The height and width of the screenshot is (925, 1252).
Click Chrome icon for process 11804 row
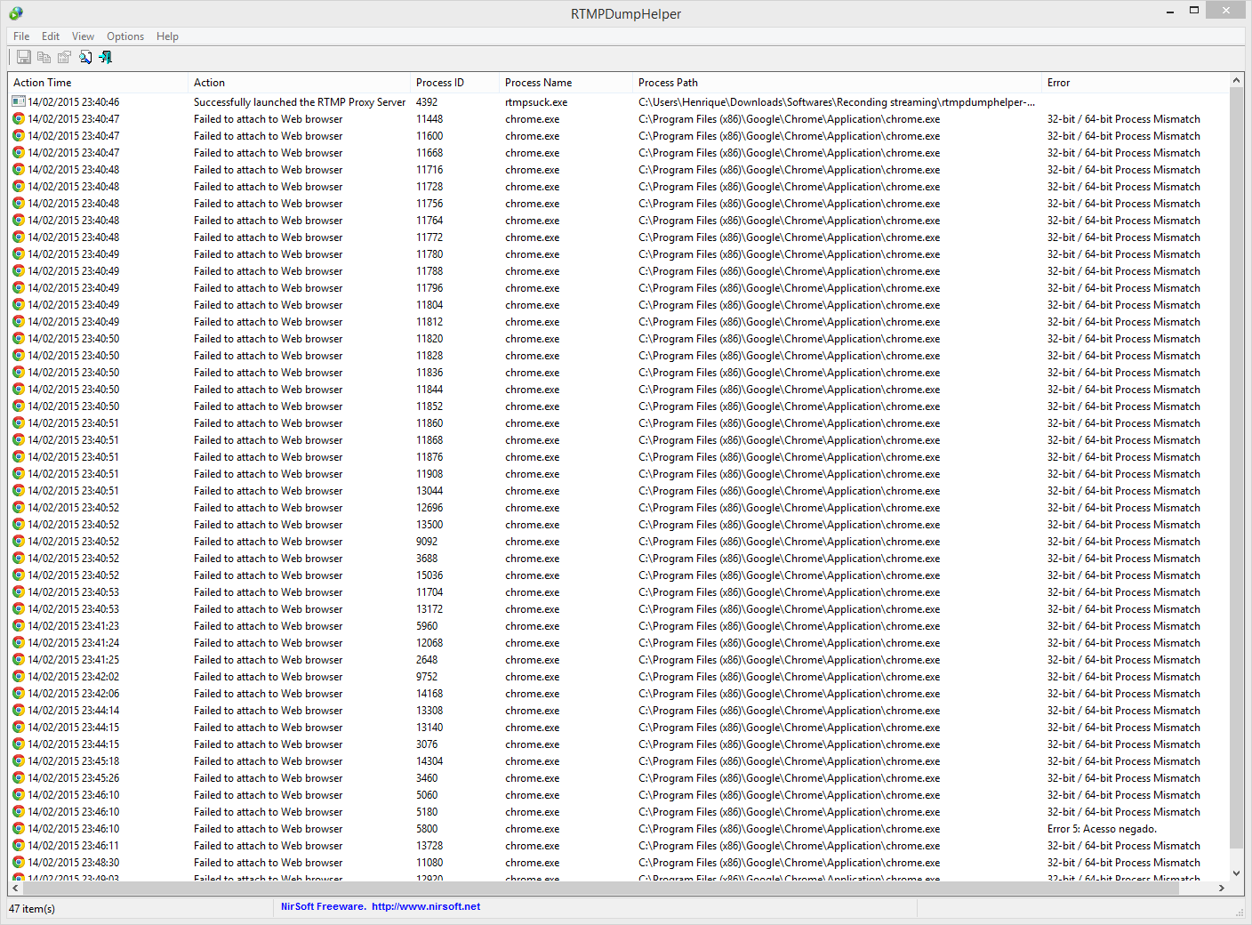[x=19, y=305]
